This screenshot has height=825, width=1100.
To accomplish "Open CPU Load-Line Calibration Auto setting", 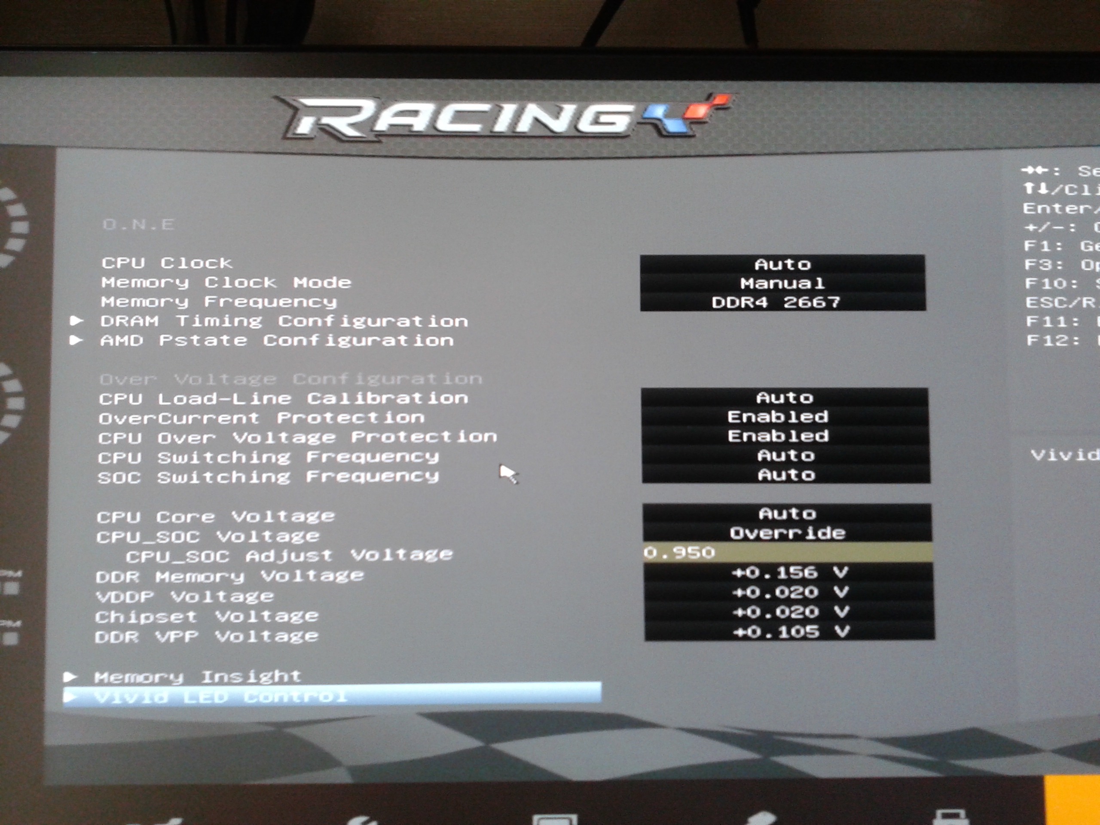I will tap(785, 398).
